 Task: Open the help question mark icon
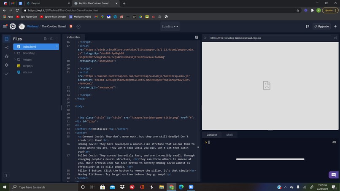[6, 175]
